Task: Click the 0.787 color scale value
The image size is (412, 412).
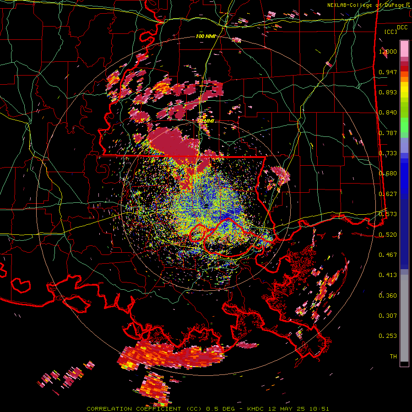Action: [388, 133]
